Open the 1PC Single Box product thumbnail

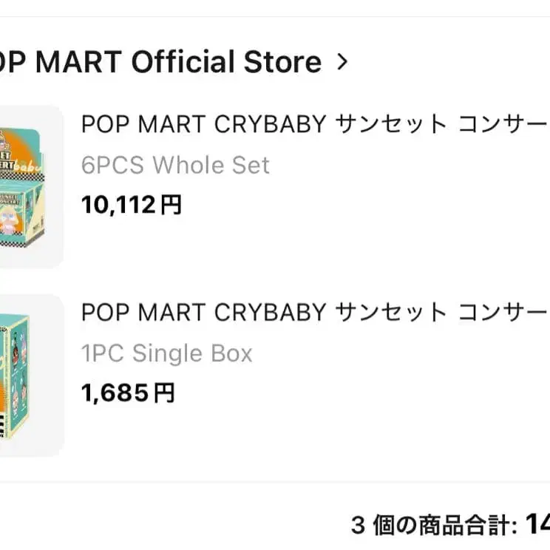[31, 375]
